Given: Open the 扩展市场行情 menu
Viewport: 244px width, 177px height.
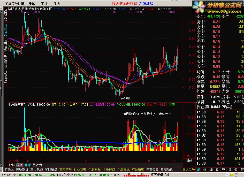Looking at the screenshot, I should click(x=14, y=3).
